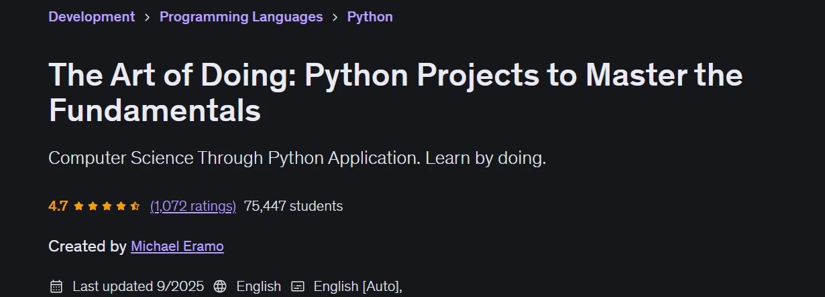Click the 'English [Auto],' caption text

pyautogui.click(x=358, y=286)
